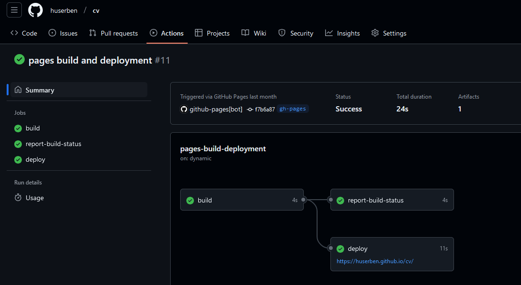Click the Pull requests branch icon
The image size is (521, 285).
coord(93,33)
